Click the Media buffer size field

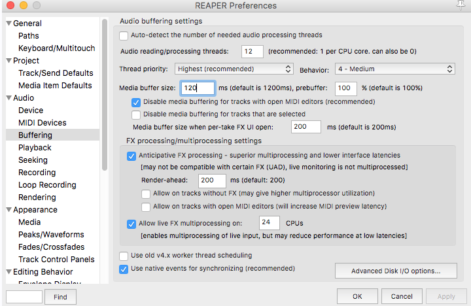pyautogui.click(x=198, y=88)
